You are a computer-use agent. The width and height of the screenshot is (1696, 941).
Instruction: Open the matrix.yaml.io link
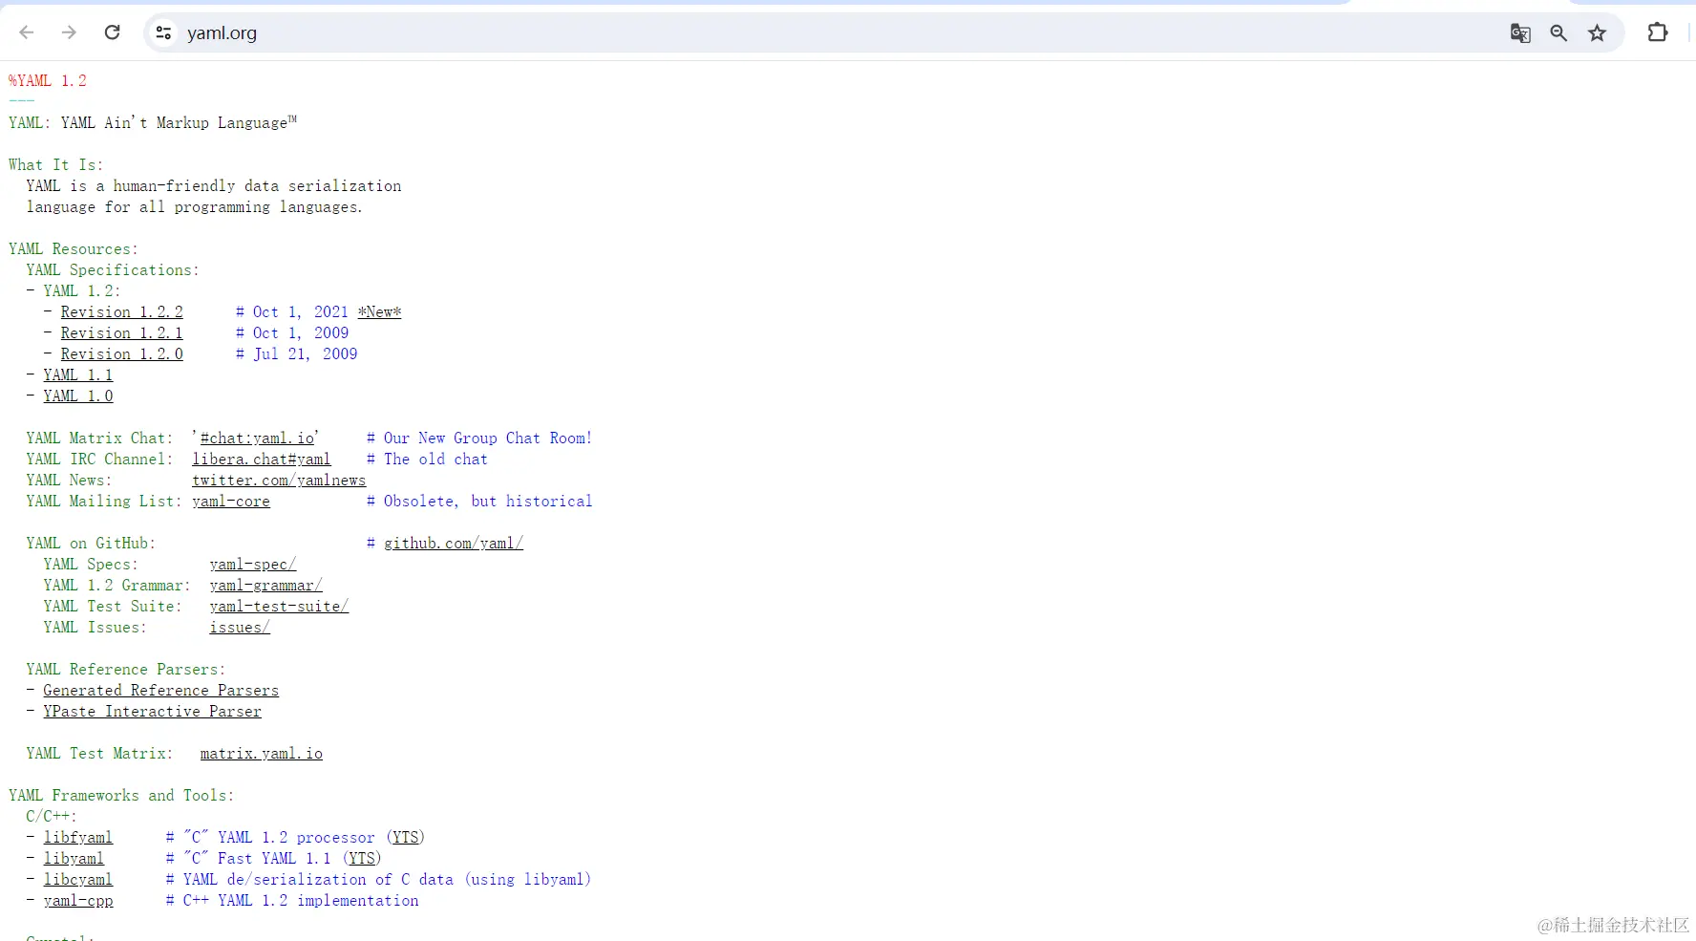261,754
